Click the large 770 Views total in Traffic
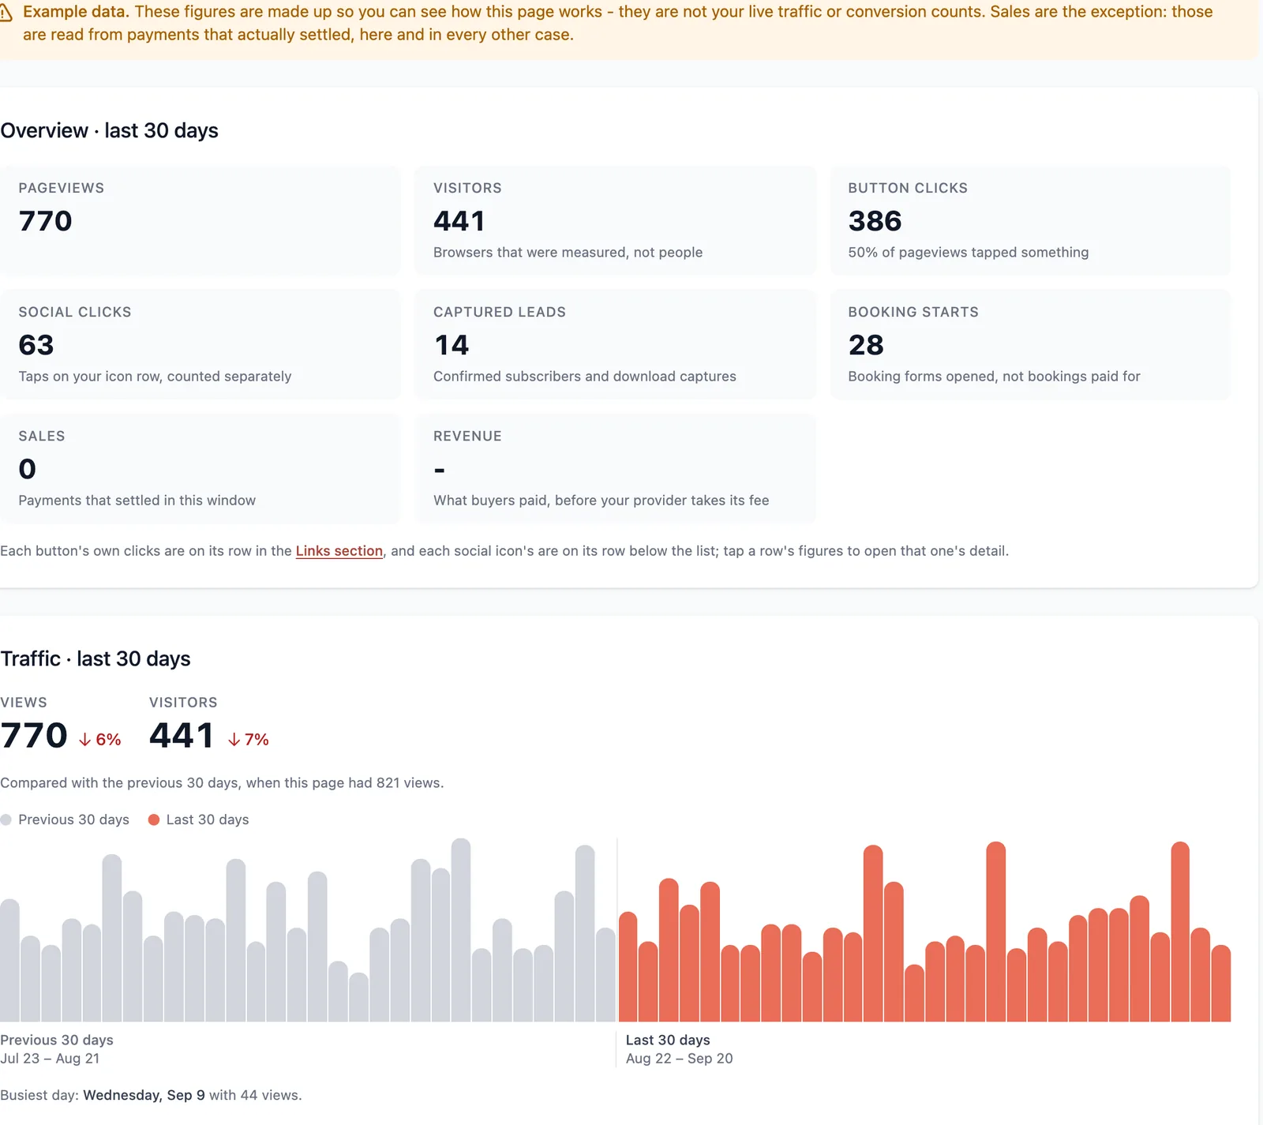The width and height of the screenshot is (1263, 1125). 34,736
